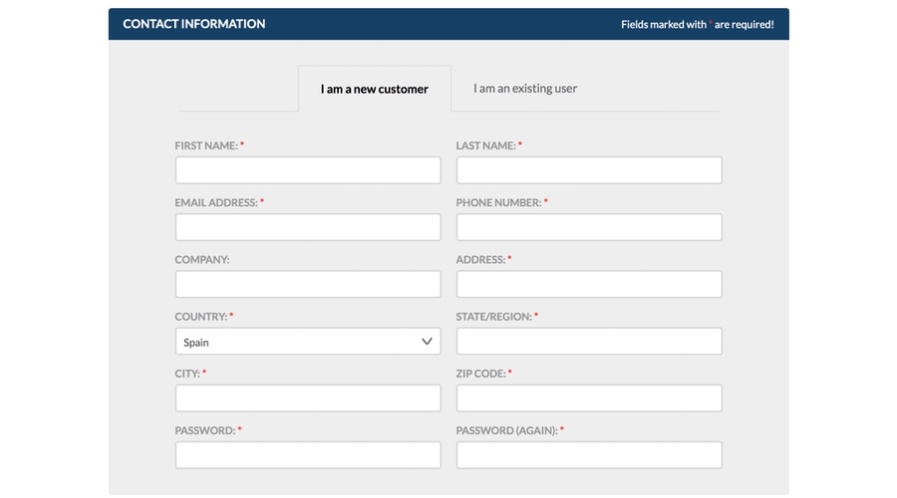
Task: Click the Password (Again) confirmation field
Action: point(589,454)
